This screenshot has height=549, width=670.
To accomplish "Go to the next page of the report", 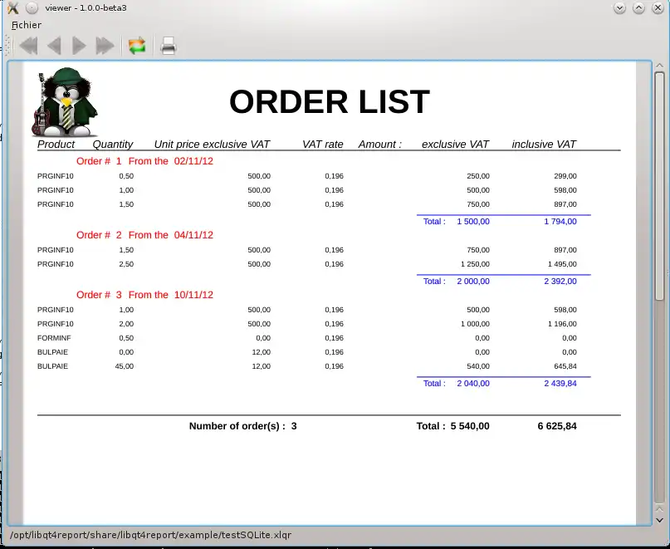I will (79, 46).
